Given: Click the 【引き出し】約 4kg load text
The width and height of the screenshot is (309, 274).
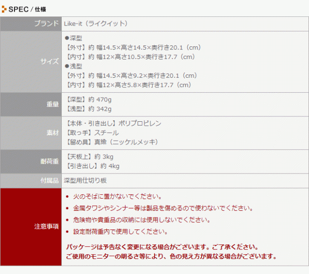Looking at the screenshot, I should click(92, 166).
